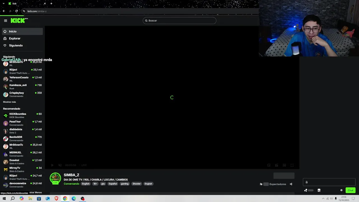Open Explorar in sidebar
359x202 pixels.
coord(22,38)
